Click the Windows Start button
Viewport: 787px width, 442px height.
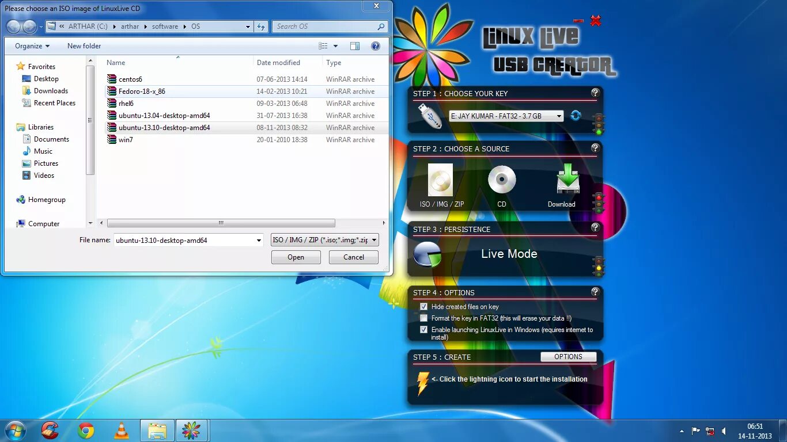coord(15,430)
